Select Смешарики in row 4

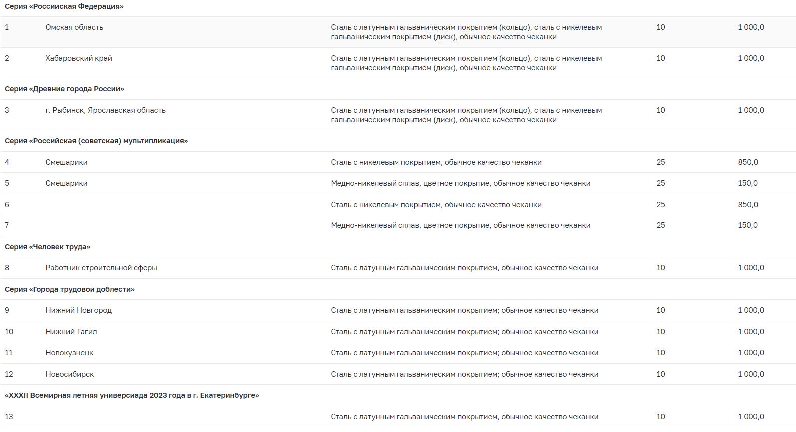click(x=66, y=162)
